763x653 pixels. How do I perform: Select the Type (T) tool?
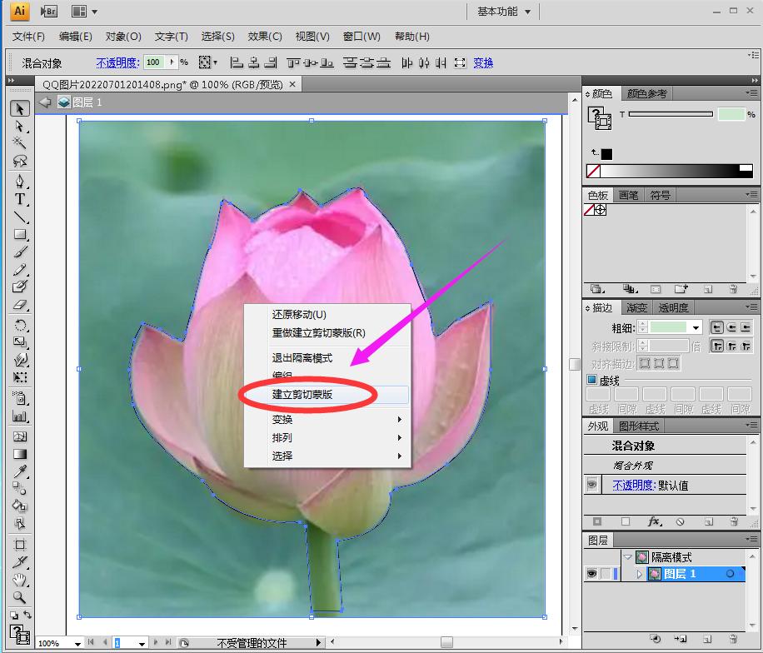(x=21, y=200)
